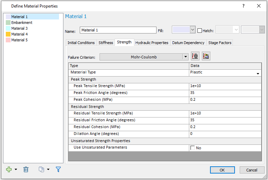The height and width of the screenshot is (180, 268).
Task: Click the Material Type row label
Action: coord(83,72)
